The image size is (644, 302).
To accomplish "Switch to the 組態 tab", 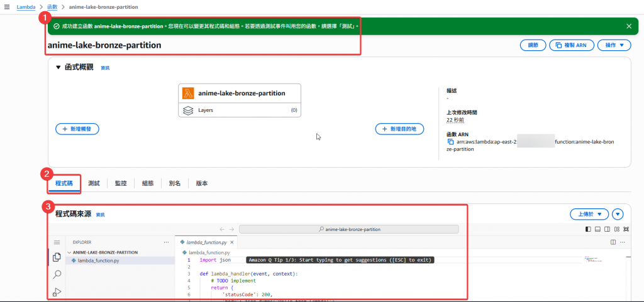I will click(148, 183).
